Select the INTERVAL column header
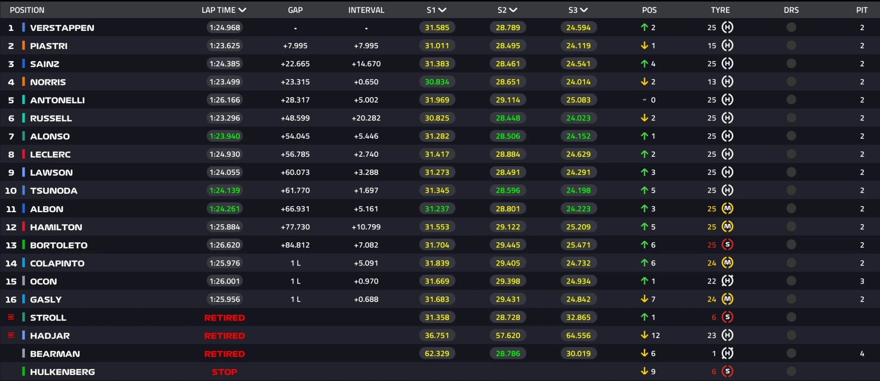The height and width of the screenshot is (381, 880). [x=366, y=10]
